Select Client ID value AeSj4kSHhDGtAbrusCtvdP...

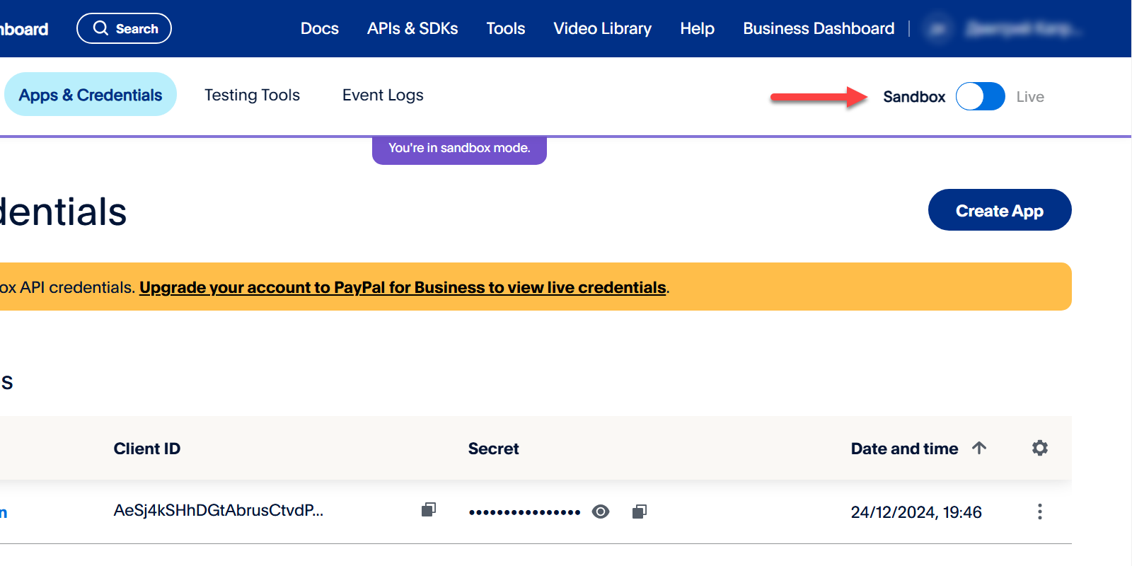[219, 511]
